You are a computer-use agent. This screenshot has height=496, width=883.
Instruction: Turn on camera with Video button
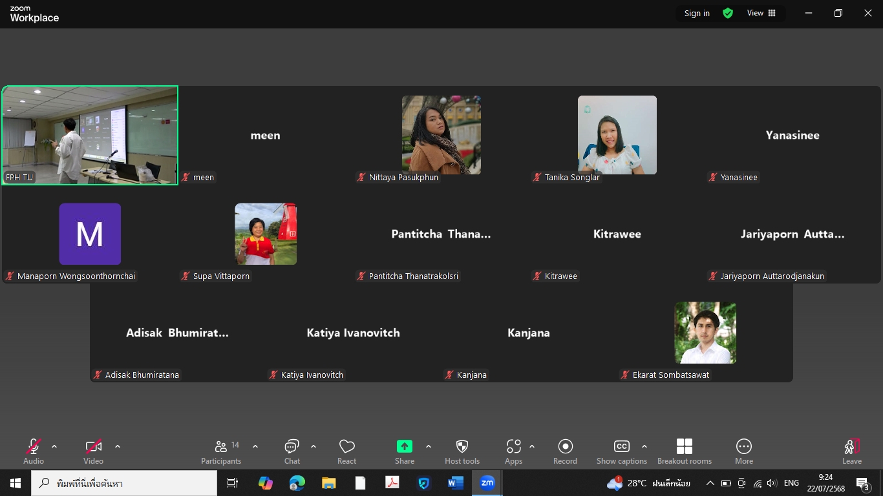(93, 451)
